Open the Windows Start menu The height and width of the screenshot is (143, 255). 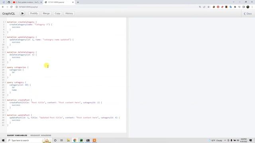coord(3,140)
